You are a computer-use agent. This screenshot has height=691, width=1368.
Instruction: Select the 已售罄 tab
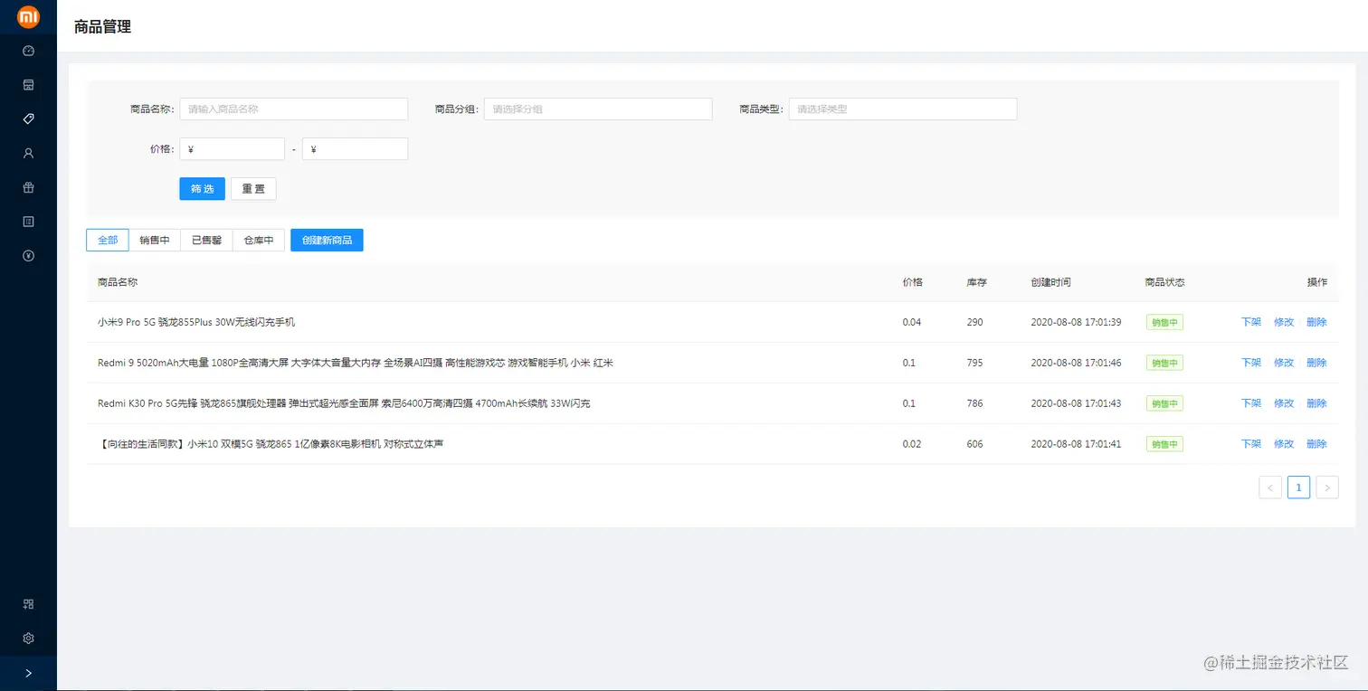tap(206, 241)
